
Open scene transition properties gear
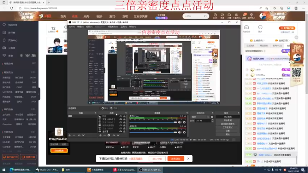click(x=212, y=117)
